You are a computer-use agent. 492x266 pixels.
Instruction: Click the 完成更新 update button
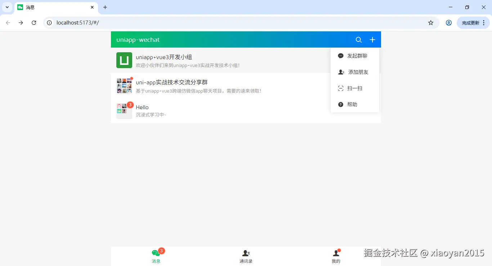point(470,23)
